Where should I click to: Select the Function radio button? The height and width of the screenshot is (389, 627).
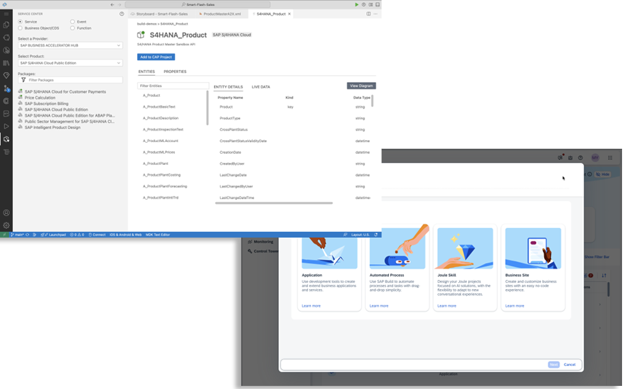[x=72, y=28]
